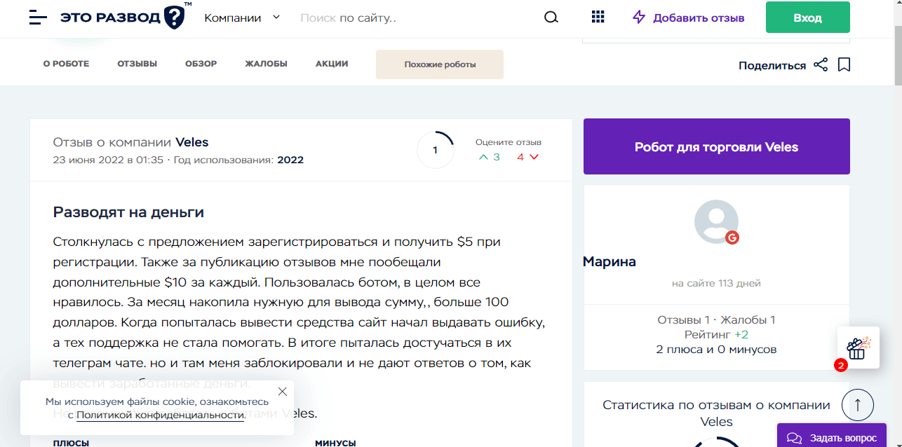902x447 pixels.
Task: Open the hamburger menu icon
Action: click(38, 18)
